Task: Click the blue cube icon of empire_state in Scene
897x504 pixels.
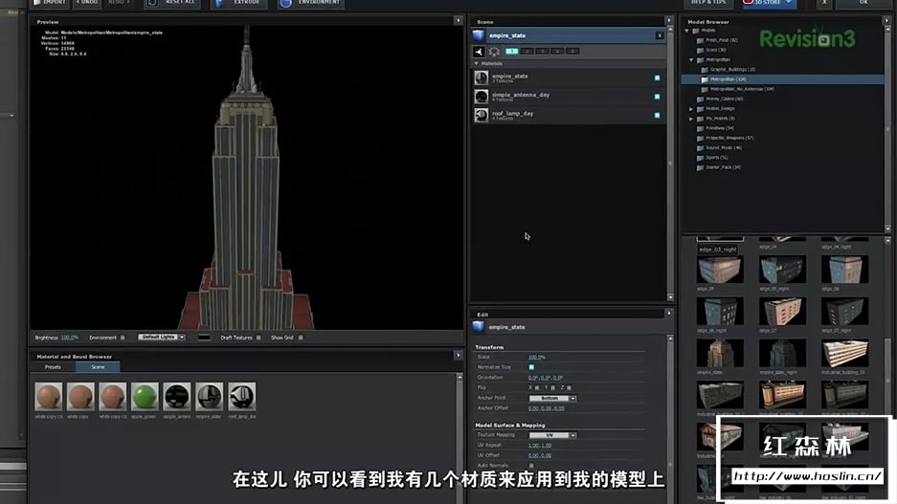Action: pos(479,35)
